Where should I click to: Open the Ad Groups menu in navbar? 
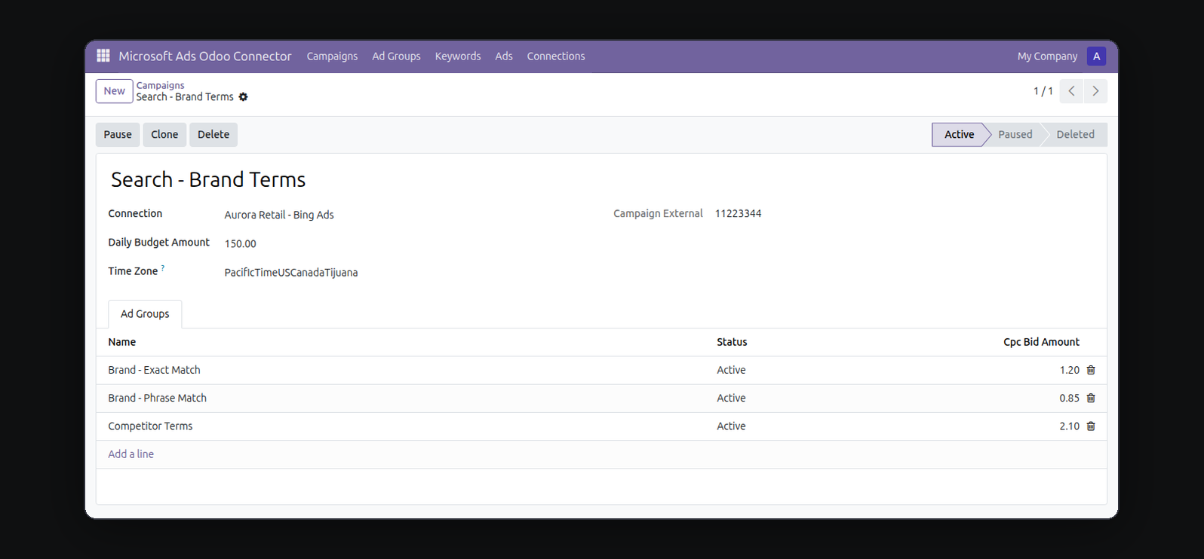pos(396,56)
